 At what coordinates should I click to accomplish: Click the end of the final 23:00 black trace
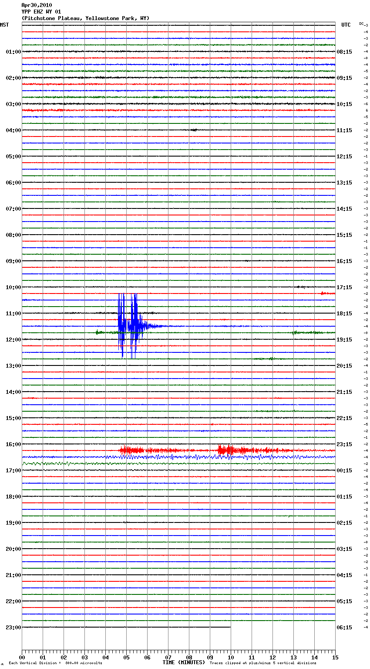[x=230, y=627]
